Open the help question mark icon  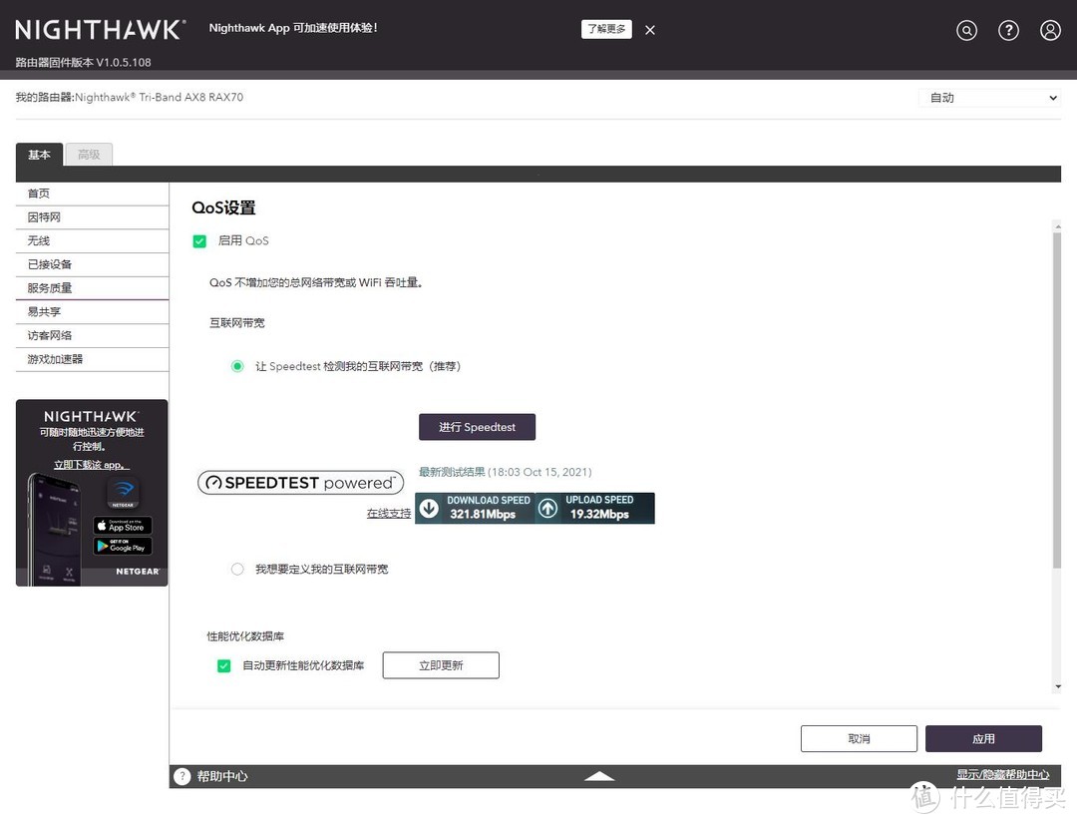click(1008, 30)
